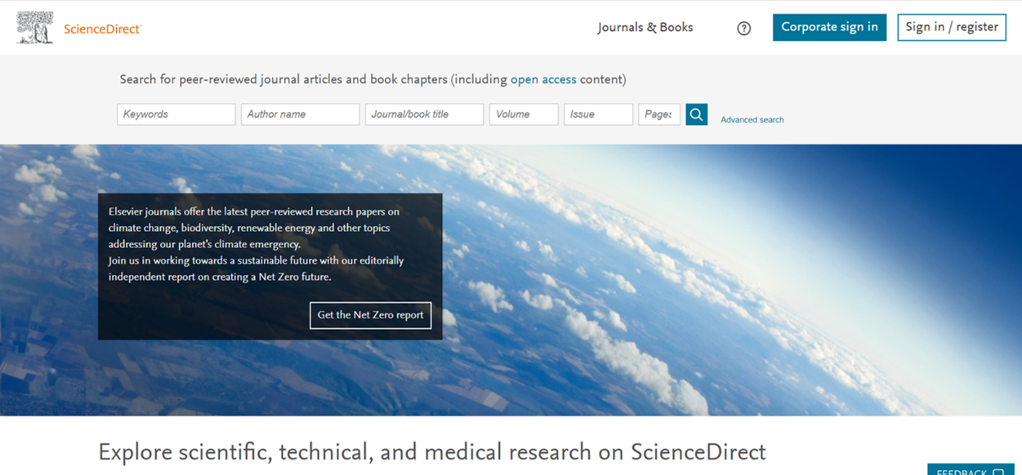Click the Volume input box
Screen dimensions: 1022x475
[x=523, y=114]
